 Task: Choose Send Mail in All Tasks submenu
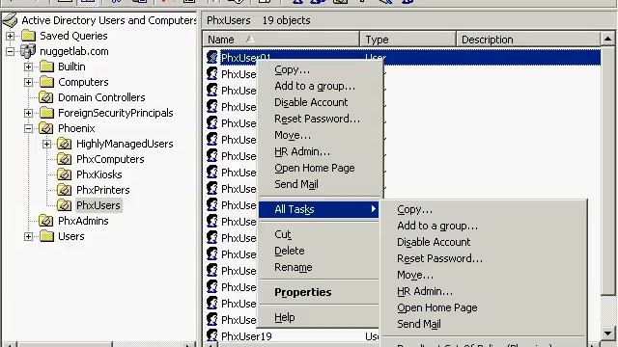[x=419, y=324]
